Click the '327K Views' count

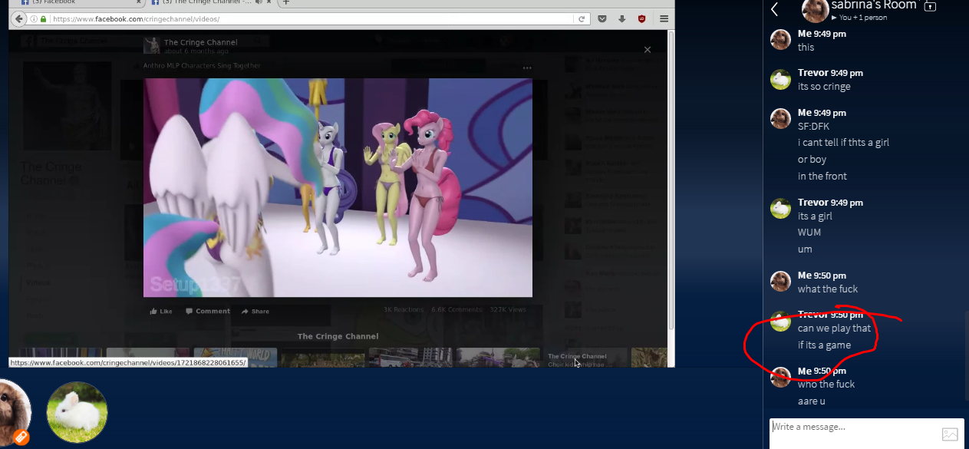tap(508, 310)
